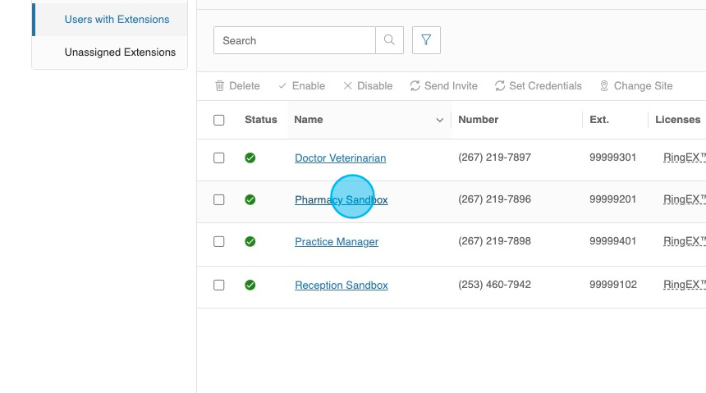Viewport: 706px width, 393px height.
Task: Click the green status icon for Pharmacy Sandbox
Action: [x=250, y=199]
